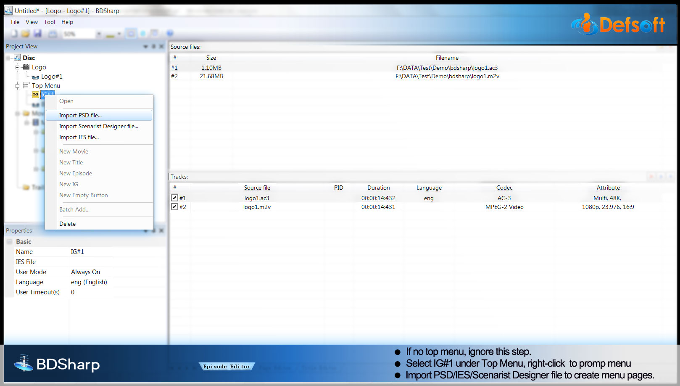Open the View menu
Screen dimensions: 680x386
point(32,22)
